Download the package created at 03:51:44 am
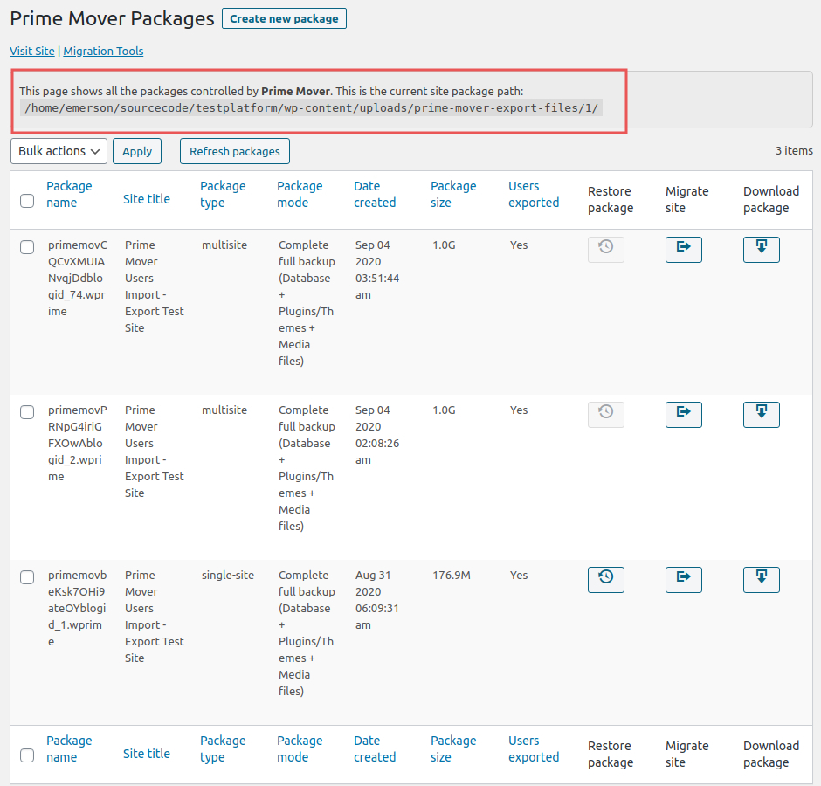Image resolution: width=821 pixels, height=786 pixels. (x=762, y=250)
